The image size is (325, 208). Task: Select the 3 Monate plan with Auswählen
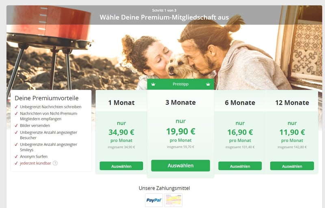180,165
